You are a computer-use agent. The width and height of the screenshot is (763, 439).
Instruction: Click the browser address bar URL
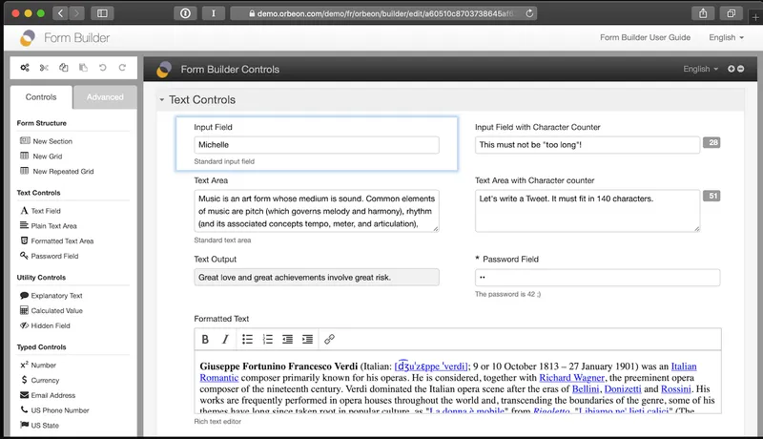tap(384, 13)
